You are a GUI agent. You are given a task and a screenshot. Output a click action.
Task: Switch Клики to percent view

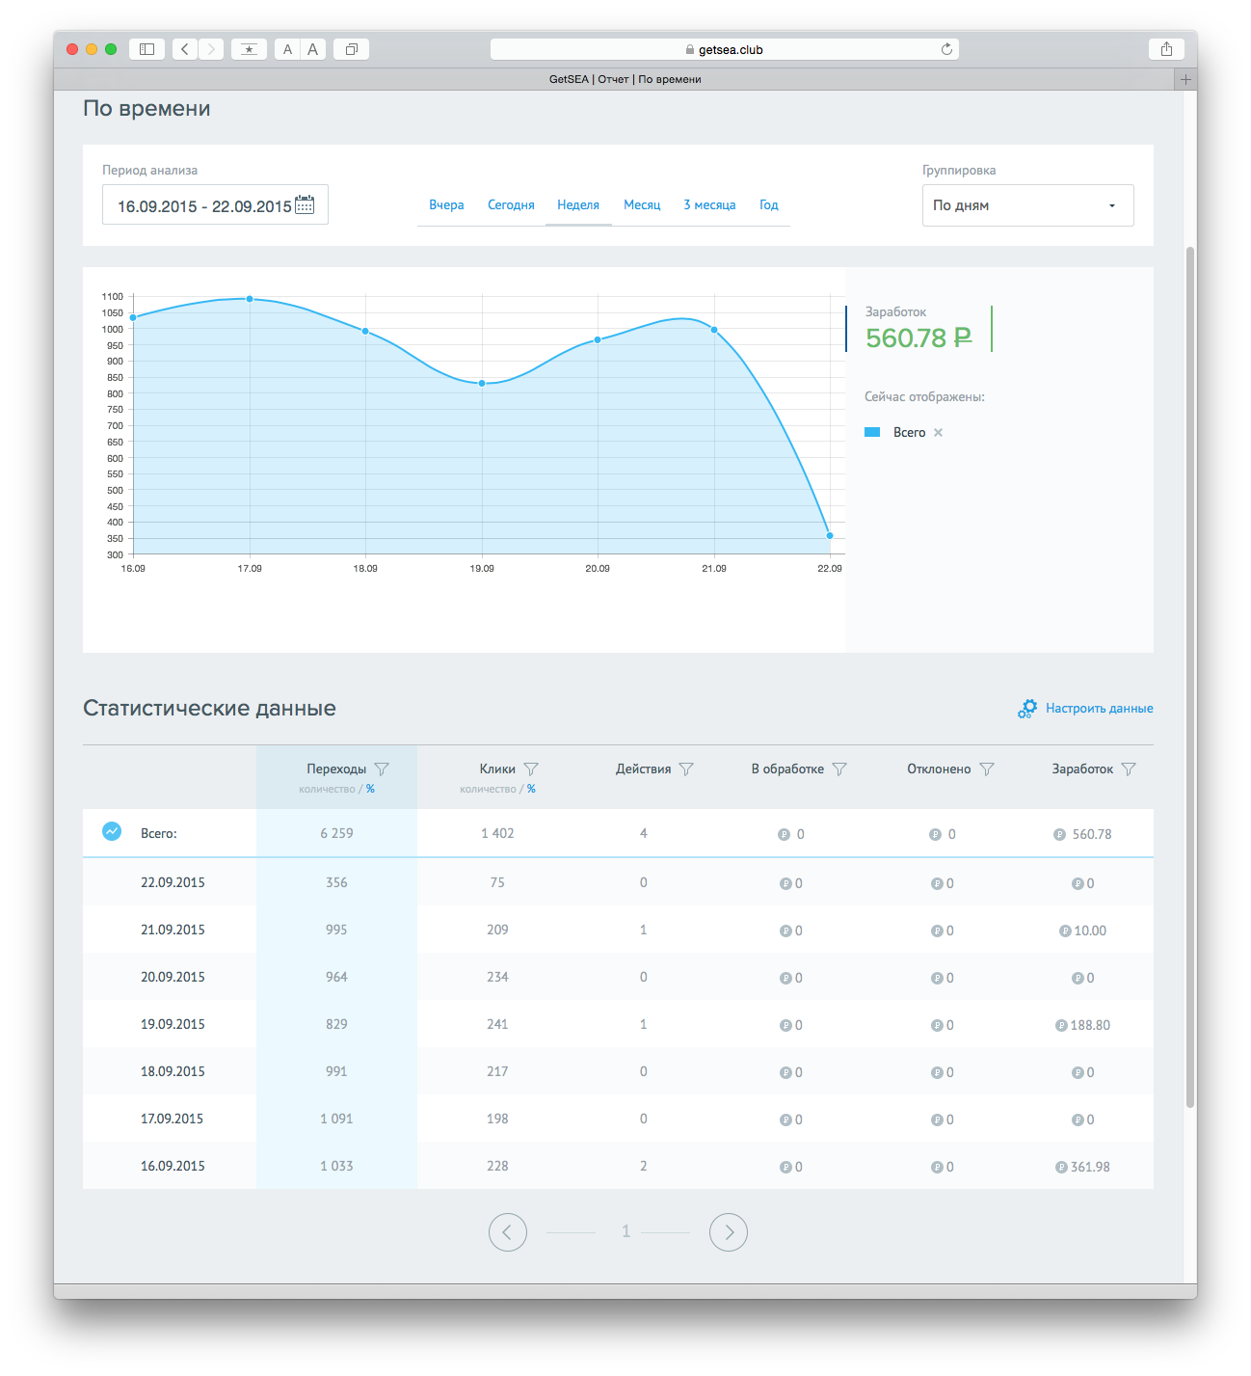tap(531, 789)
